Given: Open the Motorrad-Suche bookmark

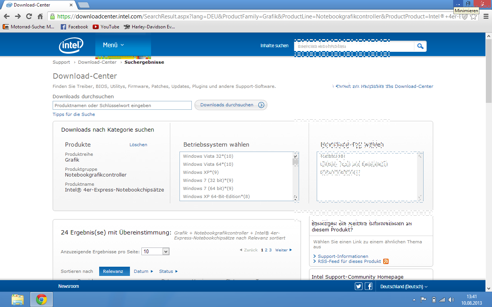Looking at the screenshot, I should (x=29, y=27).
